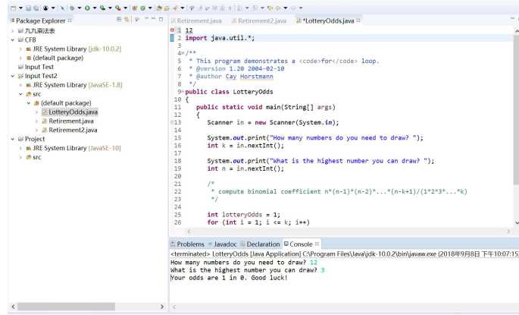
Task: Collapse All in Package Explorer toolbar
Action: click(x=119, y=20)
